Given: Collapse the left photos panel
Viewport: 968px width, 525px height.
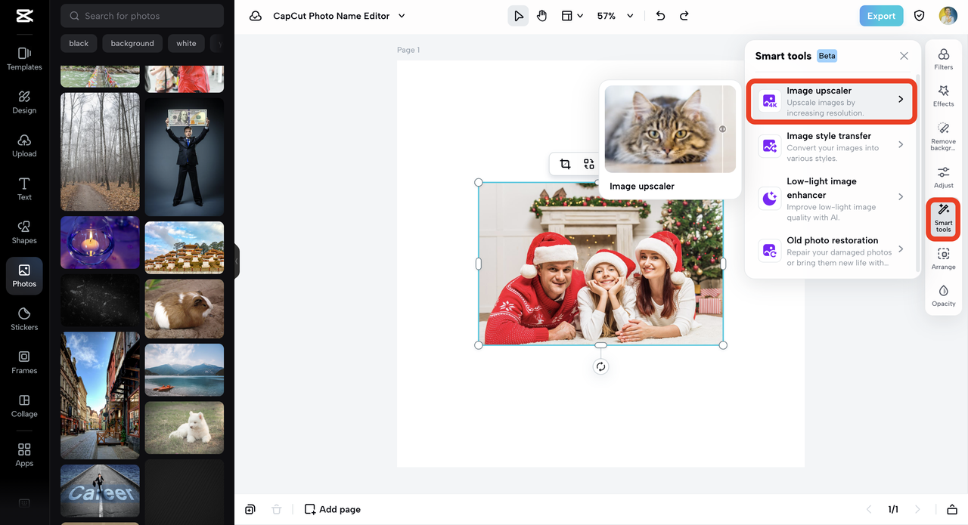Looking at the screenshot, I should 237,261.
